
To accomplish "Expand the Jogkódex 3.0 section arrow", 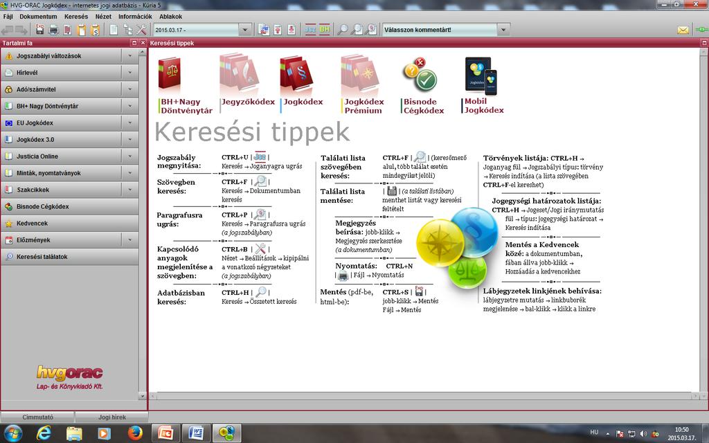I will pos(130,139).
